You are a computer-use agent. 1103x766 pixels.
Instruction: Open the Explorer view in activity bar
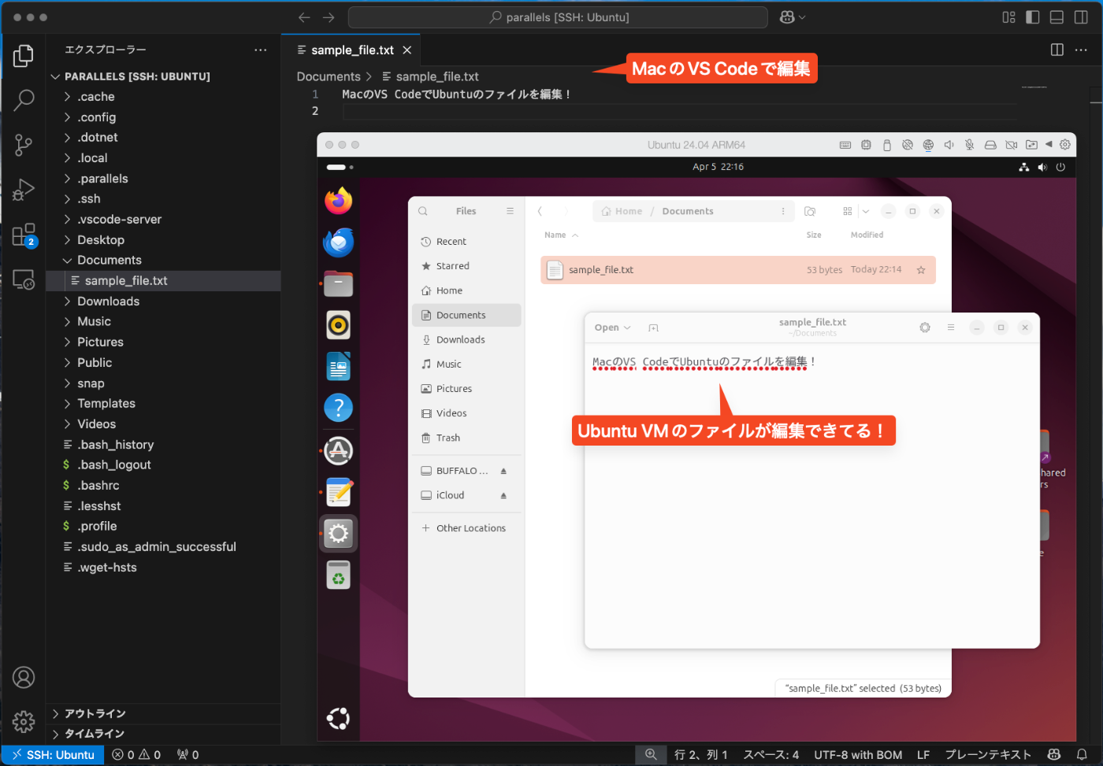point(24,56)
